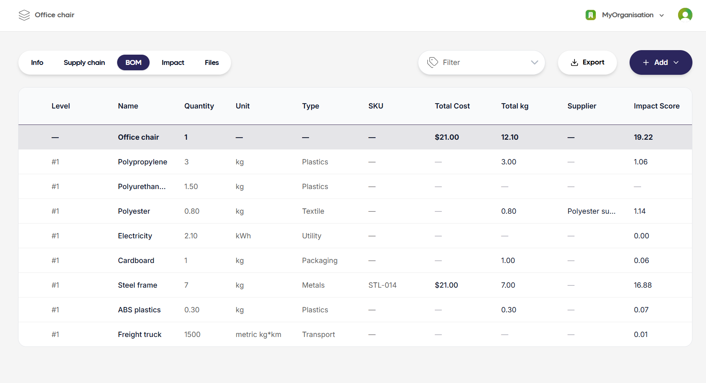Click the Packaging type cell
The width and height of the screenshot is (706, 383).
click(320, 261)
